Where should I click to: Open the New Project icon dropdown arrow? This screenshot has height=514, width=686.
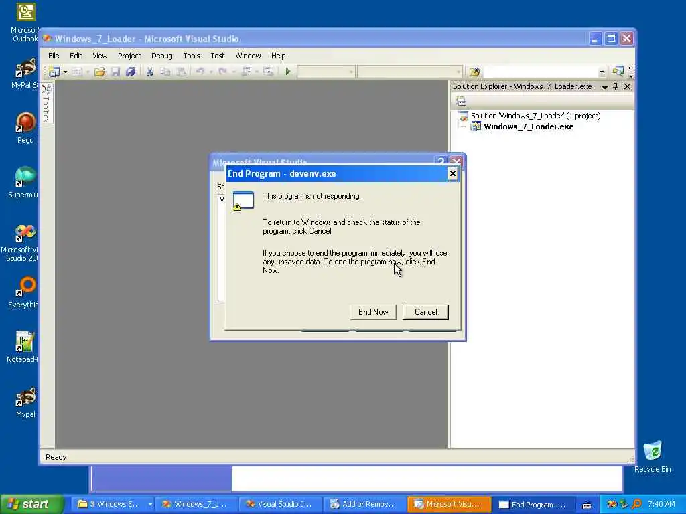point(65,72)
